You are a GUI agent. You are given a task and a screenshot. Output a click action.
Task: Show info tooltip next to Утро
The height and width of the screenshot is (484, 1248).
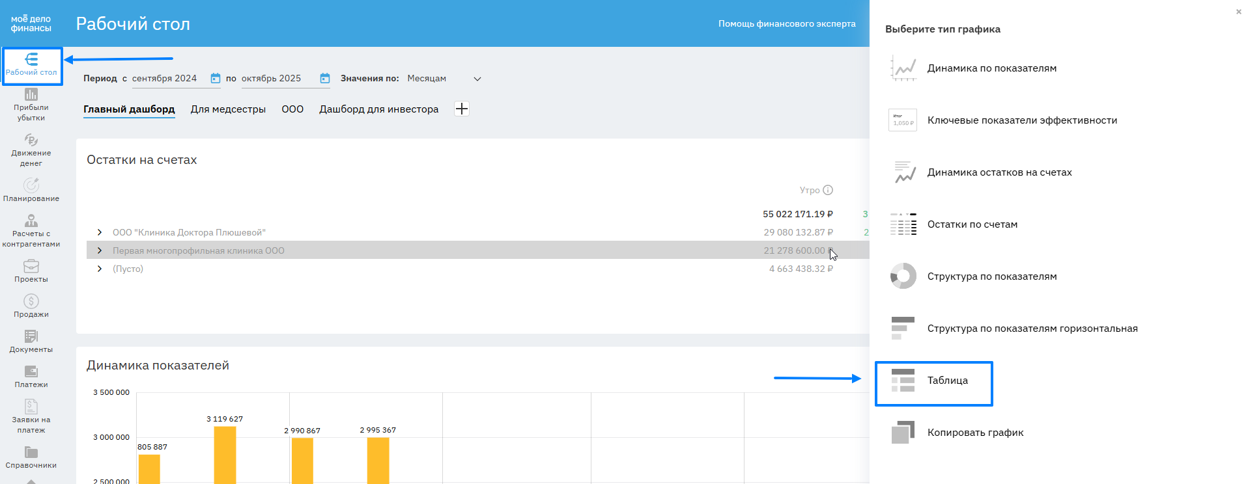tap(828, 190)
